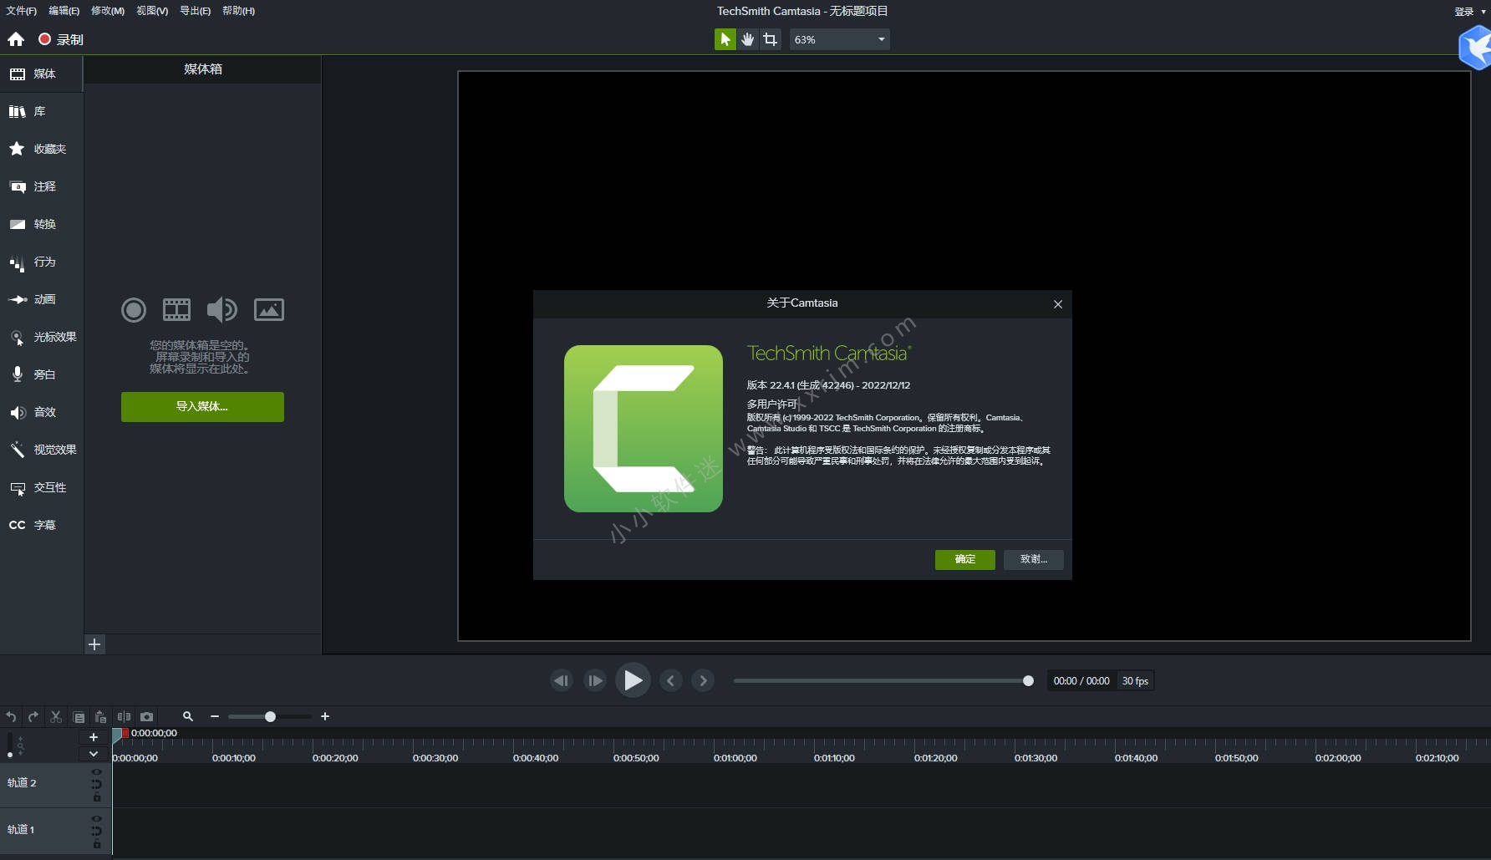Click the video film icon in media bin

[x=176, y=310]
